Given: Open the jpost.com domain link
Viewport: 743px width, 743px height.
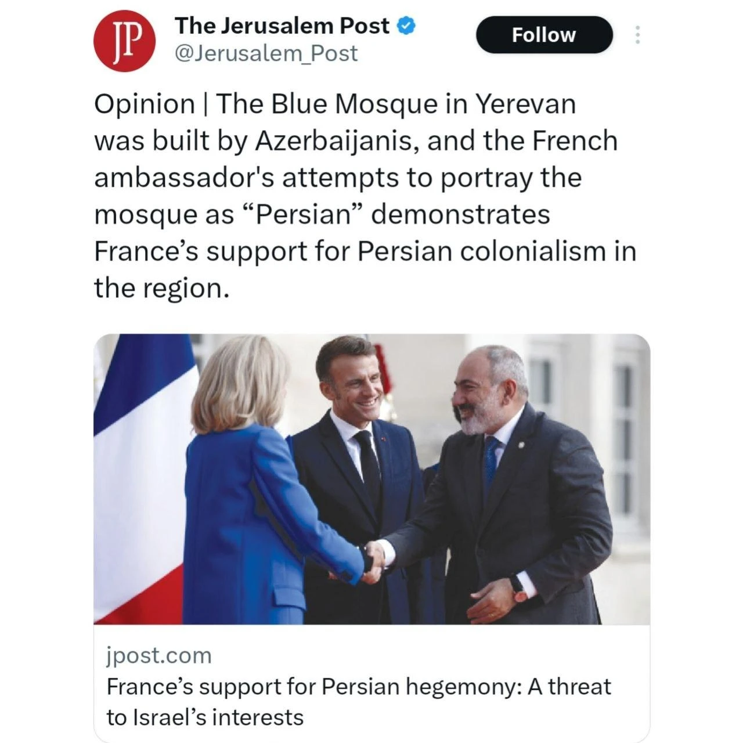Looking at the screenshot, I should (x=159, y=655).
